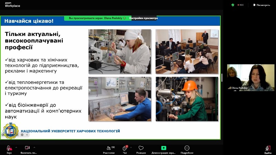276x155 pixels.
Task: Unmute the microphone (Звук) icon
Action: 9,148
